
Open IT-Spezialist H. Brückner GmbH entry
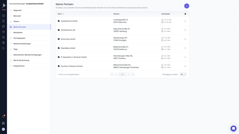pyautogui.click(x=73, y=57)
